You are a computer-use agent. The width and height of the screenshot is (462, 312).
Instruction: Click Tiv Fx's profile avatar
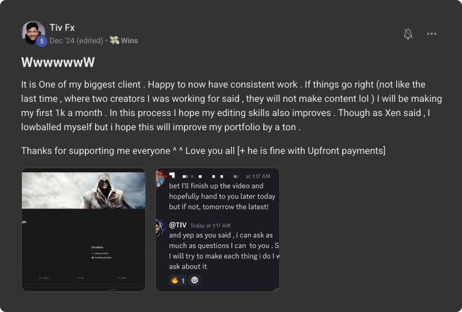pos(33,32)
